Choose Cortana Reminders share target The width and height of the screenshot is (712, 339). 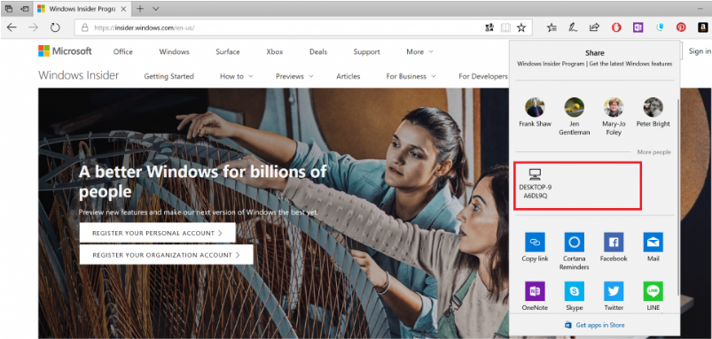(x=575, y=251)
